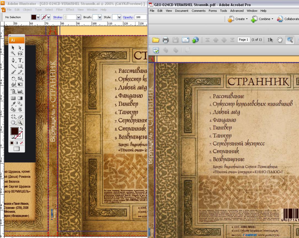This screenshot has width=299, height=238.
Task: Select the Illustrator Zoom tool
Action: point(20,122)
